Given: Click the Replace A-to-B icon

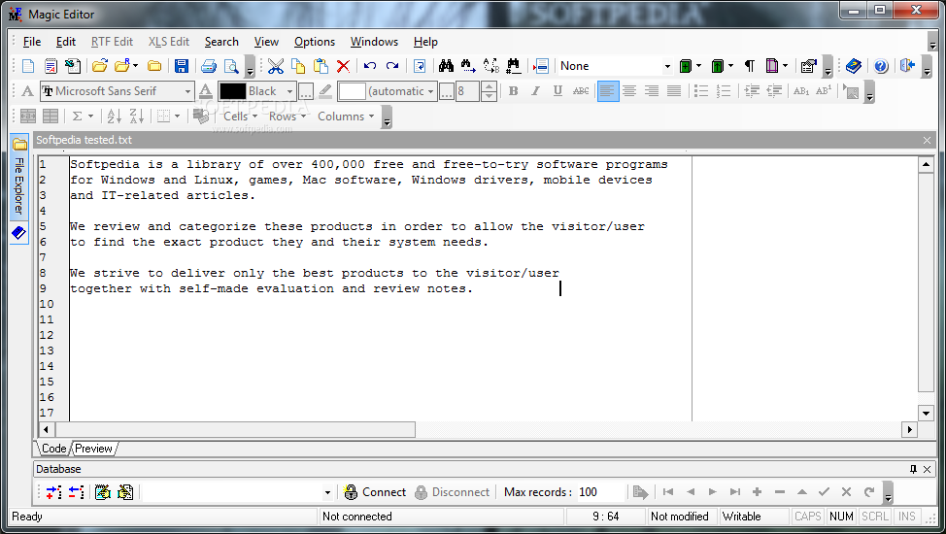Looking at the screenshot, I should click(491, 66).
